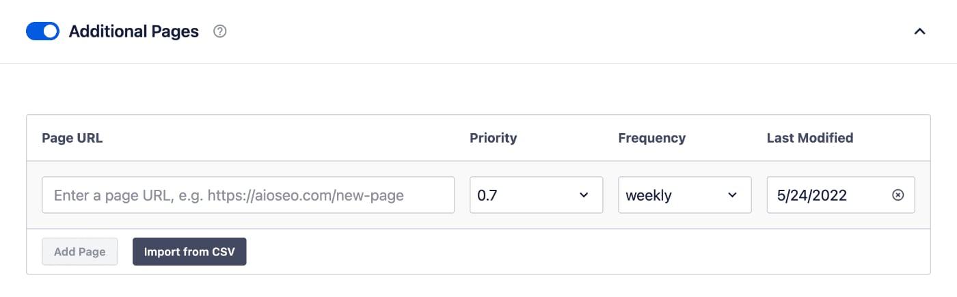957x297 pixels.
Task: Open the Priority dropdown showing 0.7
Action: pyautogui.click(x=537, y=195)
